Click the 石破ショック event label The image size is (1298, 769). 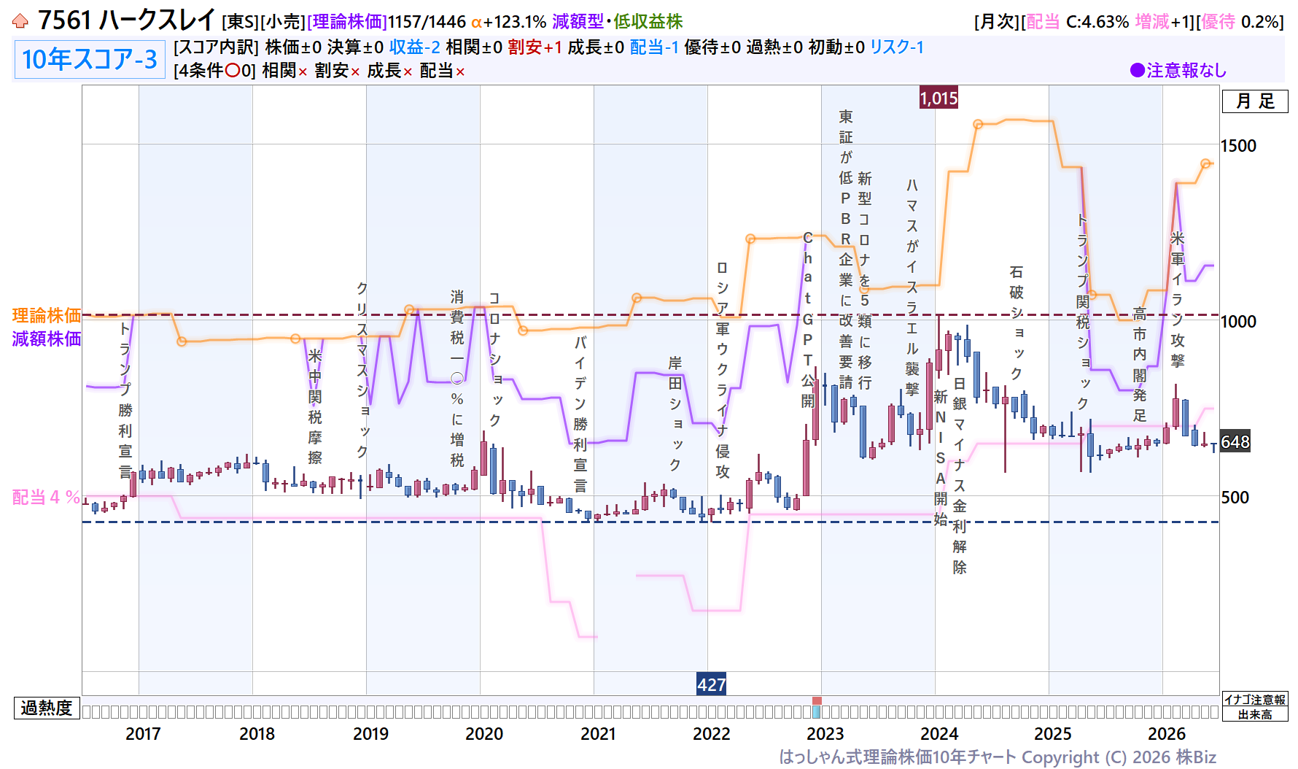1017,322
